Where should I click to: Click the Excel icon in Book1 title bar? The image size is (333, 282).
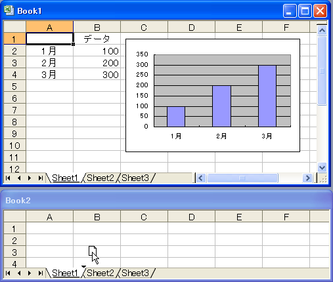tap(9, 10)
